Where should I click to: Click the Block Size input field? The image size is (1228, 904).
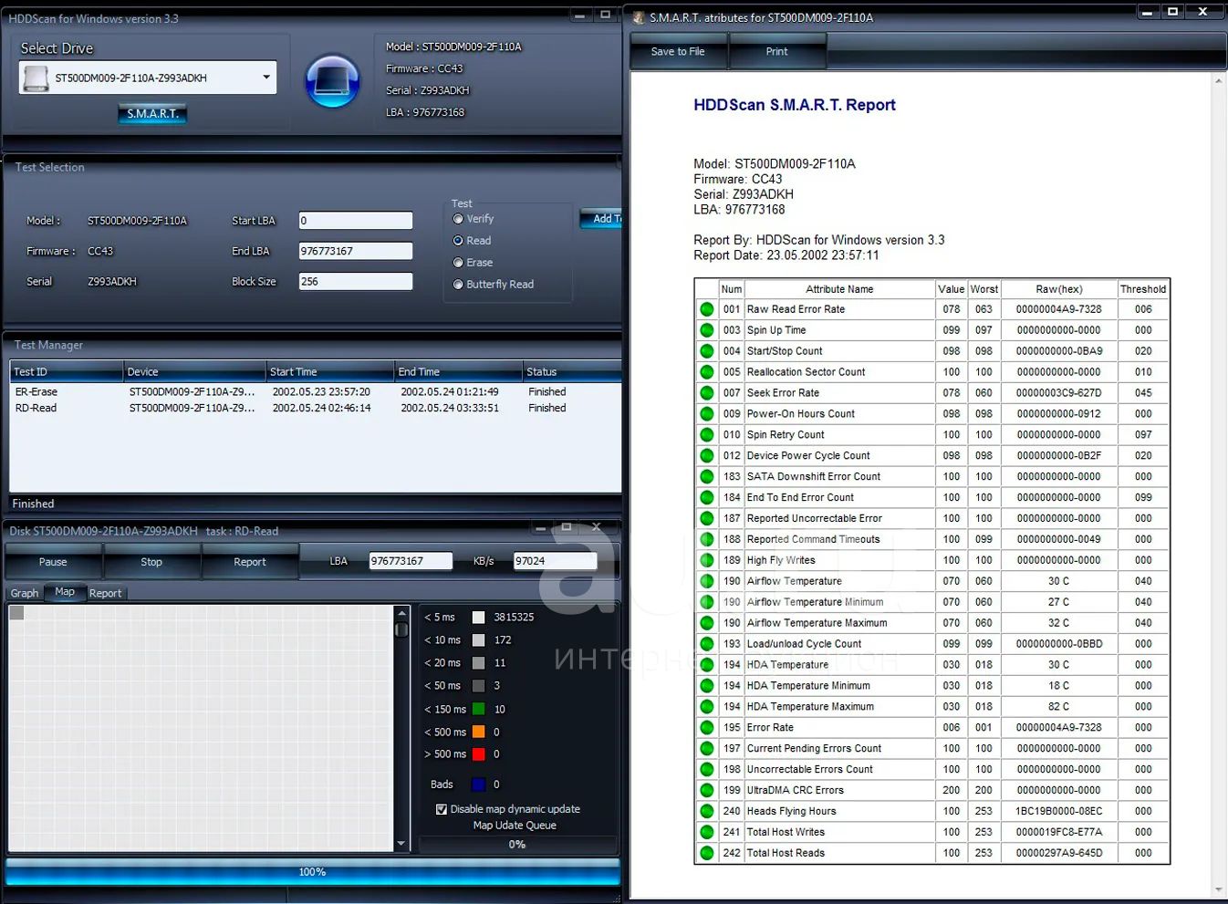point(356,282)
